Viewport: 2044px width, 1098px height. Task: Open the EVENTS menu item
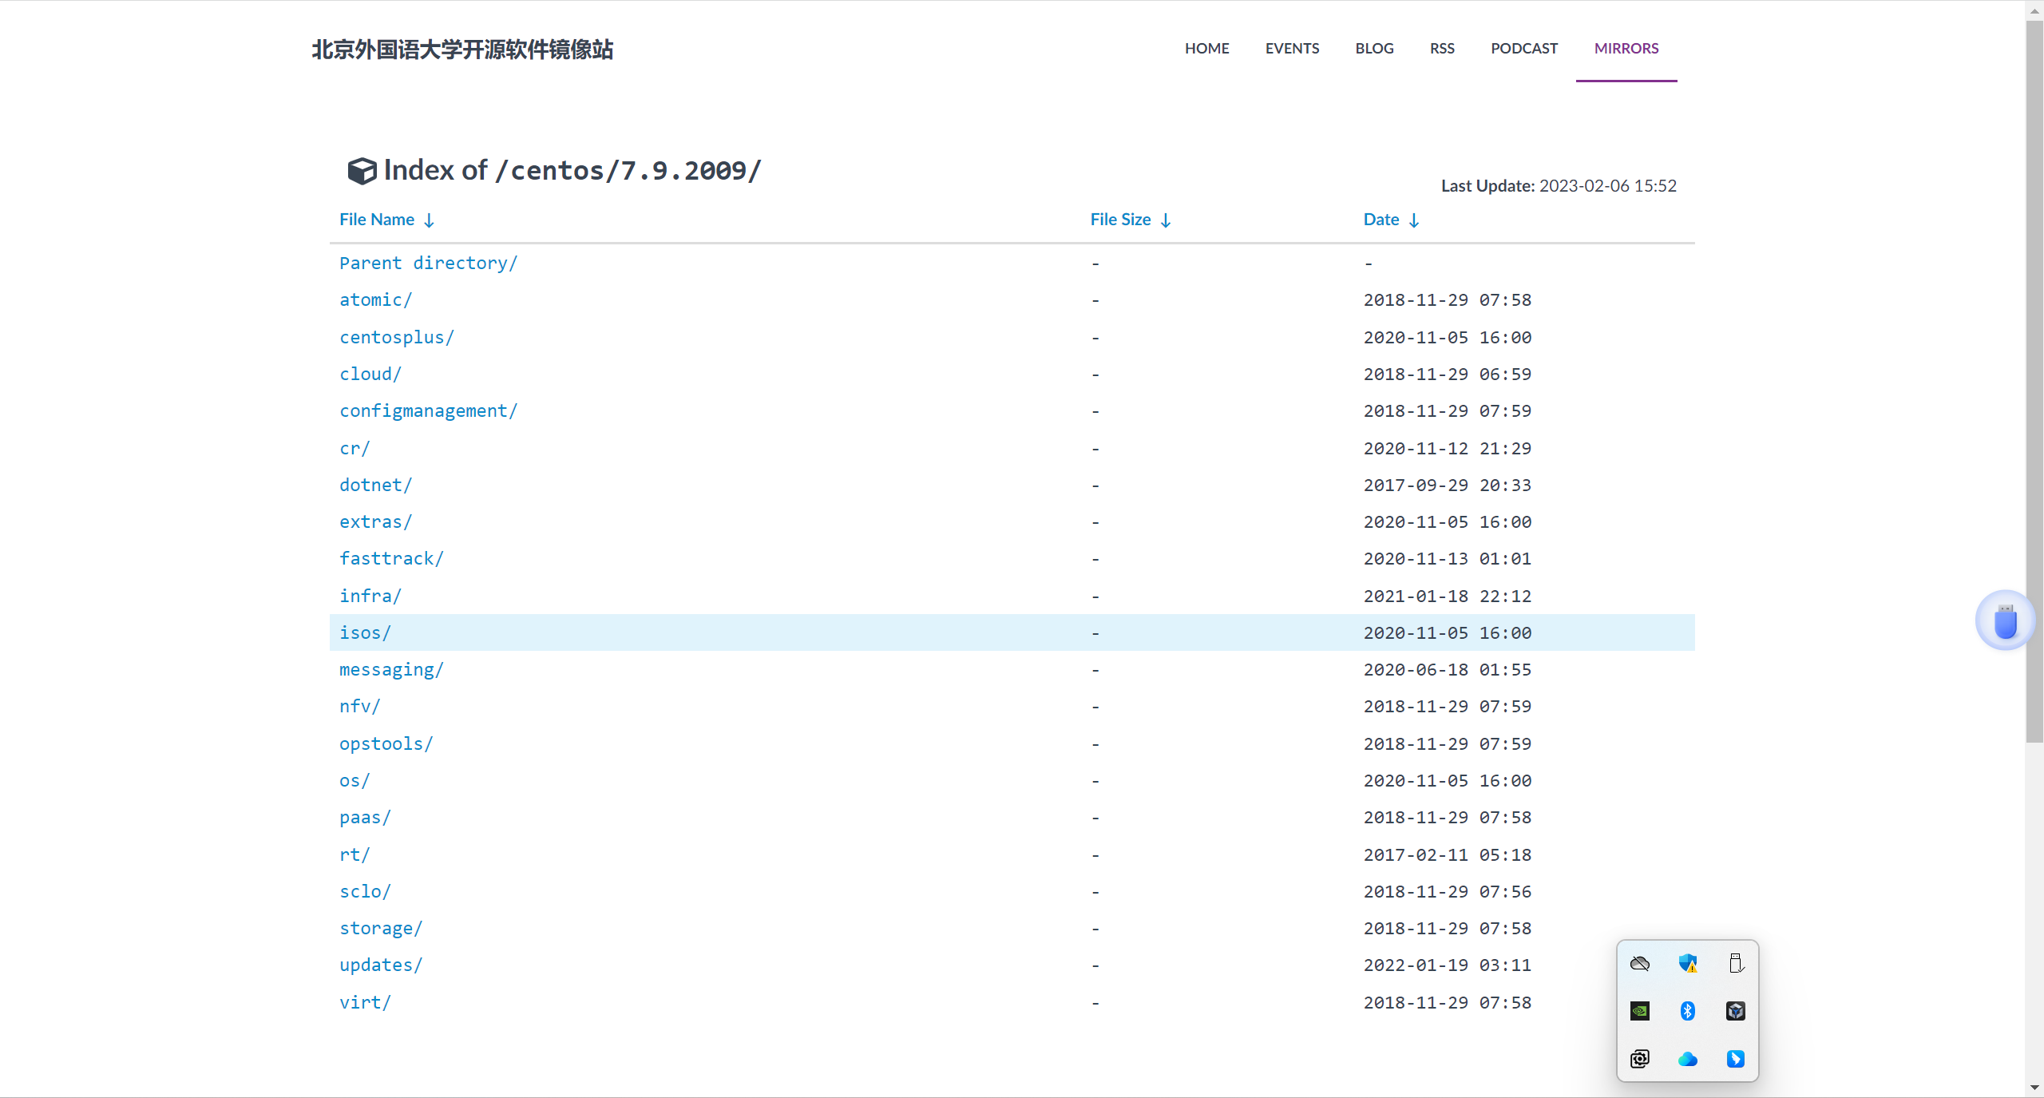[x=1292, y=48]
